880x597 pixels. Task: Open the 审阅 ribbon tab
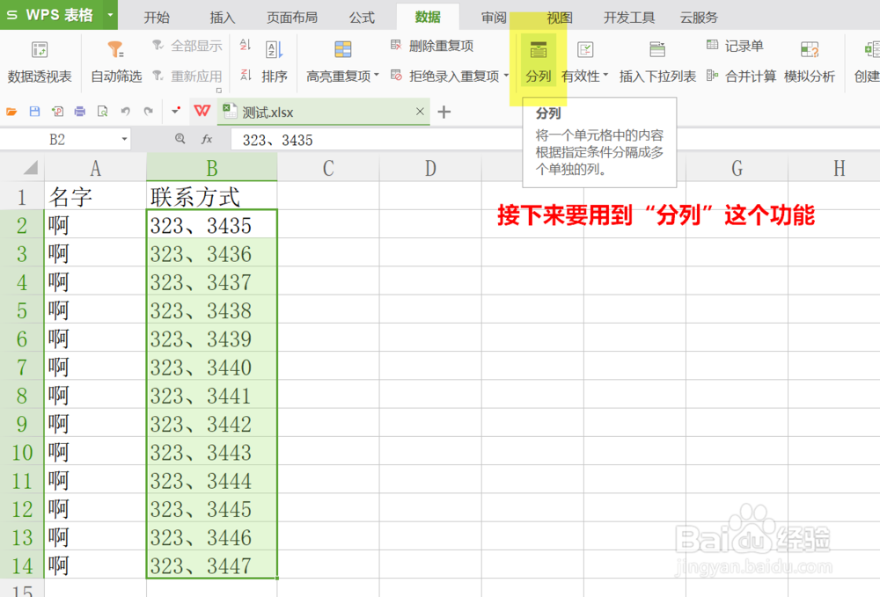493,16
